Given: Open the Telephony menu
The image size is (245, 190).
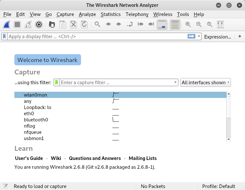Looking at the screenshot, I should tap(137, 14).
